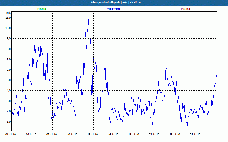
Task: Click the 6,0 y-axis value
Action: 9,70
